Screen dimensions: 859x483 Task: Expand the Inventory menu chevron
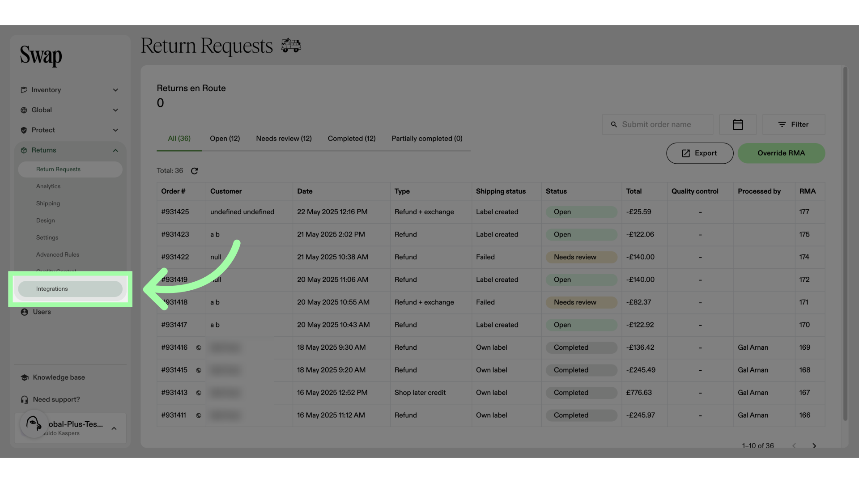tap(115, 90)
